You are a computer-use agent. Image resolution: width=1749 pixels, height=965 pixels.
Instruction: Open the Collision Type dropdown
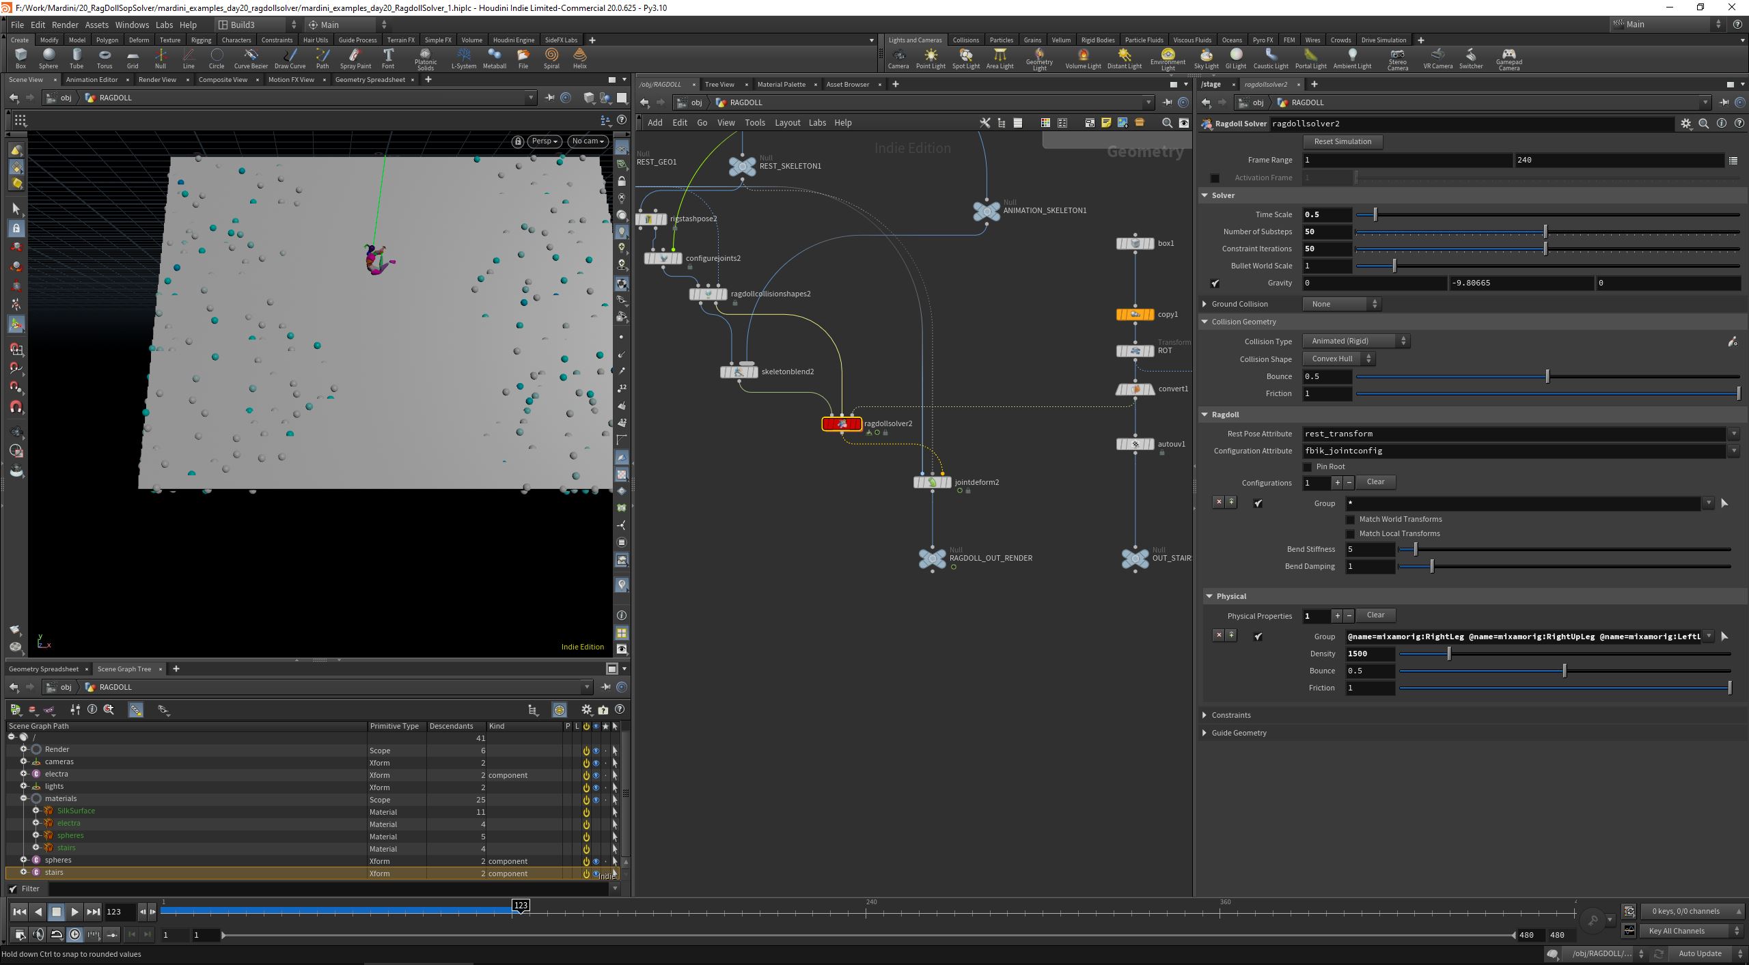tap(1356, 341)
